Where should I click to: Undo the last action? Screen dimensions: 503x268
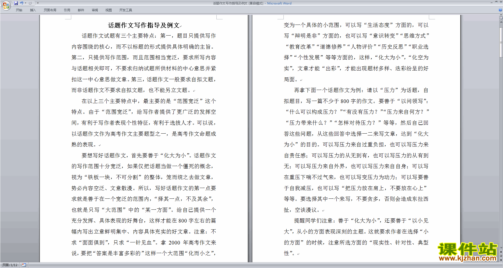21,3
